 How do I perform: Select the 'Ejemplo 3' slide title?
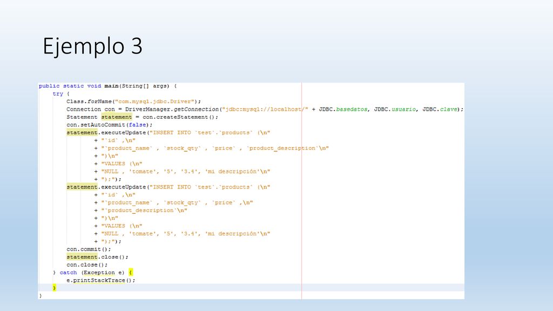(92, 46)
